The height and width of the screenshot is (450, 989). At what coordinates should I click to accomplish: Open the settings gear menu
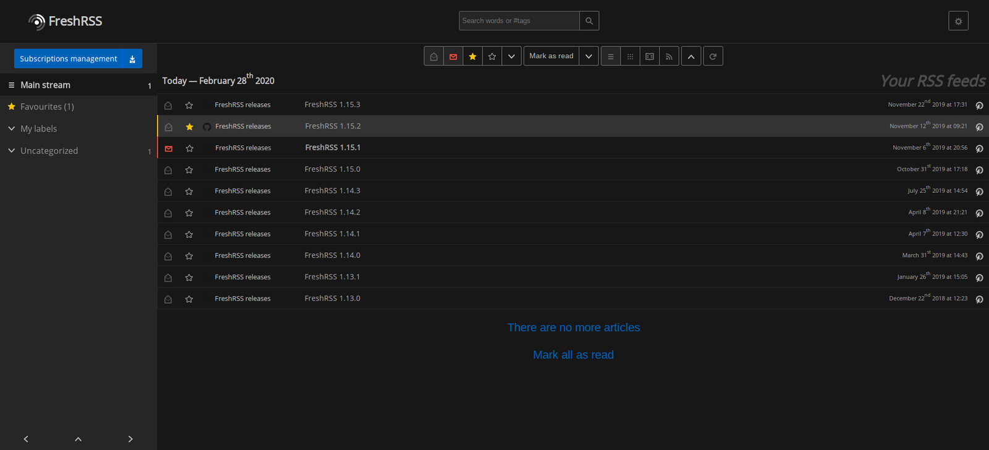point(958,21)
